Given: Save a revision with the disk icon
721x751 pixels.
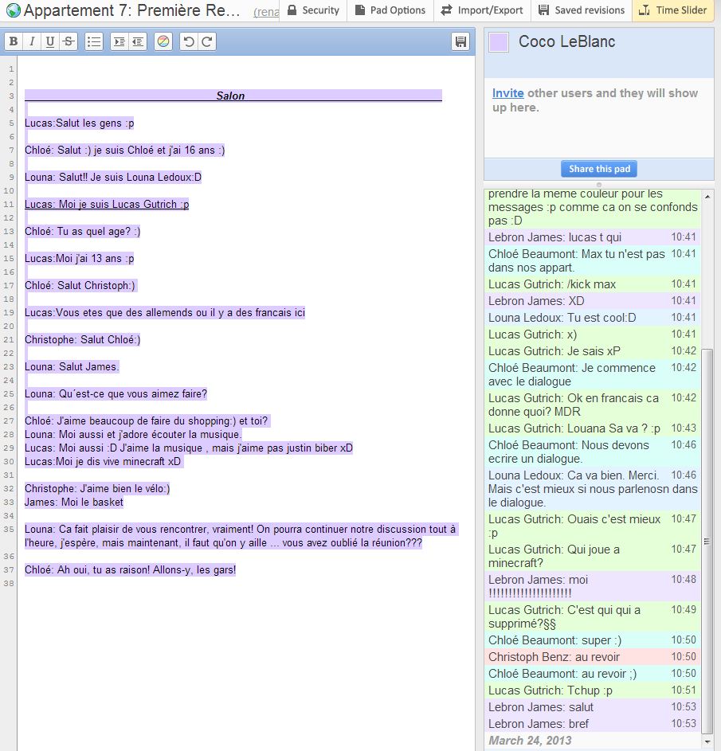Looking at the screenshot, I should point(460,42).
